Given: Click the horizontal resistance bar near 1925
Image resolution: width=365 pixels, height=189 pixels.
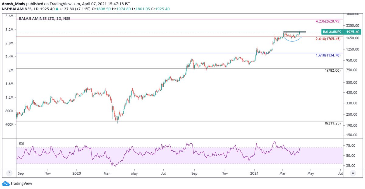Looking at the screenshot, I should tap(294, 32).
